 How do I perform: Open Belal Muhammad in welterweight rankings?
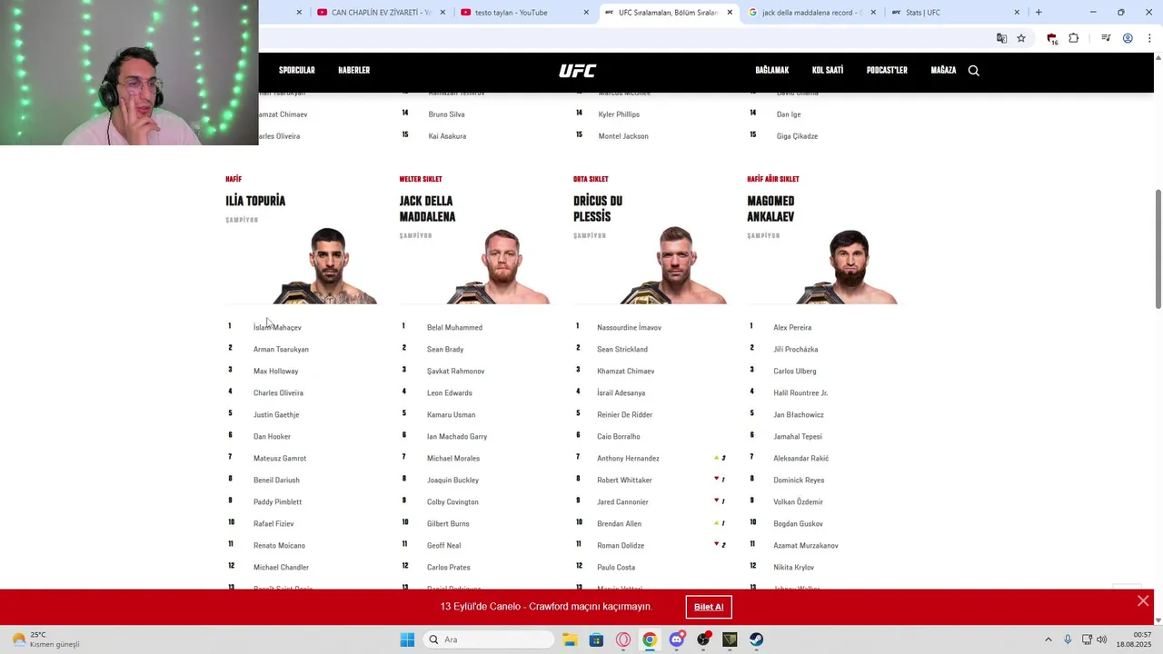(454, 328)
